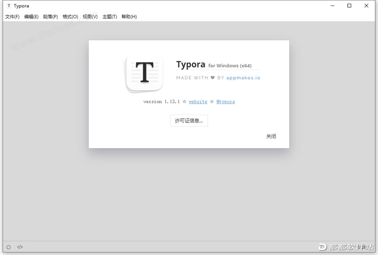Visit the appmakes.io link

click(x=243, y=78)
